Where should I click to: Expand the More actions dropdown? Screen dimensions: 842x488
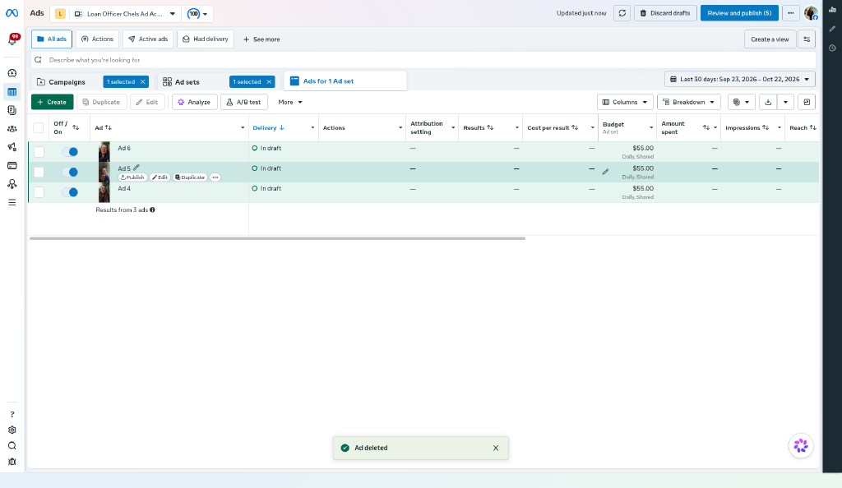tap(290, 102)
